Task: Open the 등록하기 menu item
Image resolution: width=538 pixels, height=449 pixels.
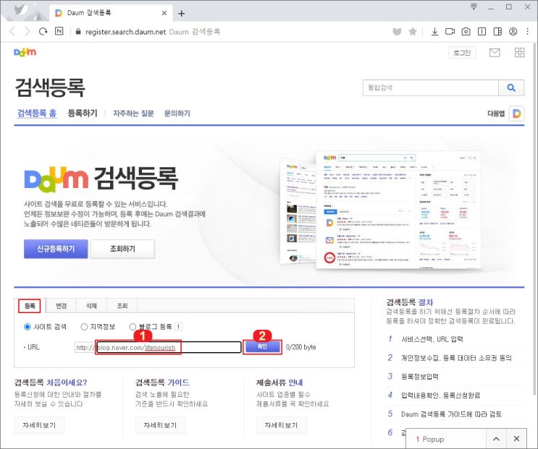Action: coord(83,114)
